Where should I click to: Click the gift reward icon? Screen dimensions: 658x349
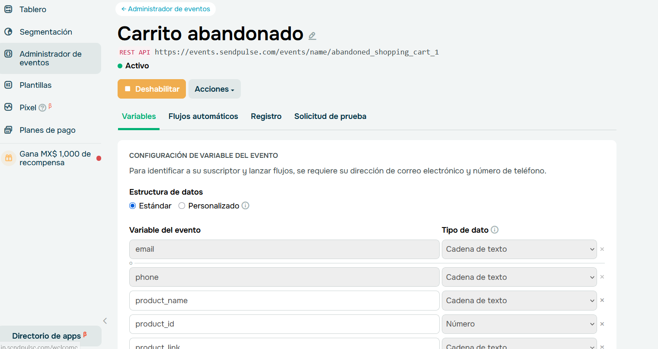9,158
